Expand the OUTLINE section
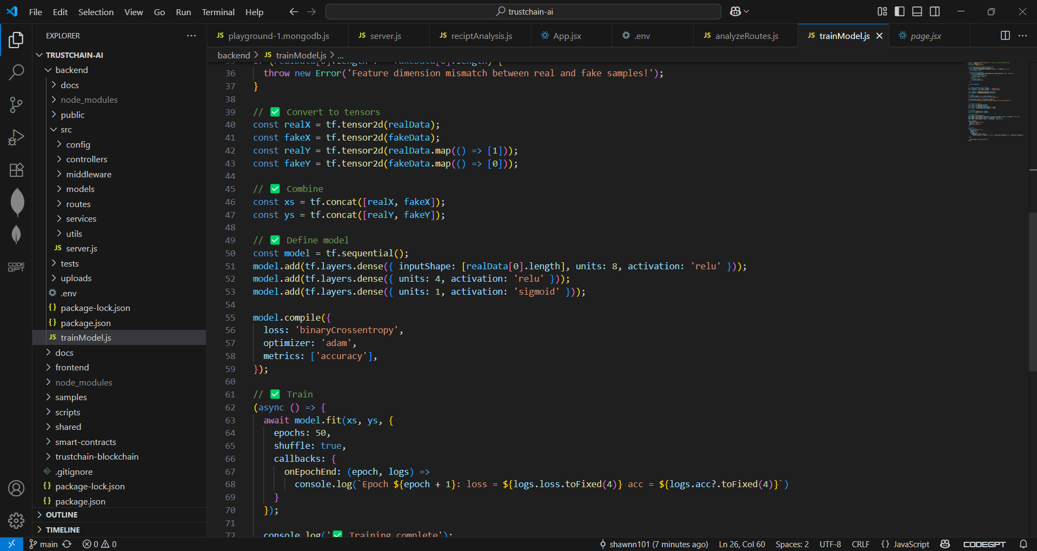 [62, 515]
